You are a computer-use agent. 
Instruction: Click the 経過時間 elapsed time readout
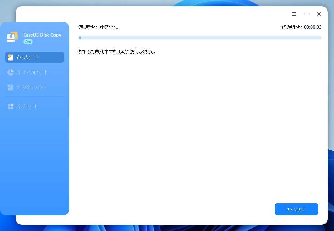pyautogui.click(x=302, y=27)
